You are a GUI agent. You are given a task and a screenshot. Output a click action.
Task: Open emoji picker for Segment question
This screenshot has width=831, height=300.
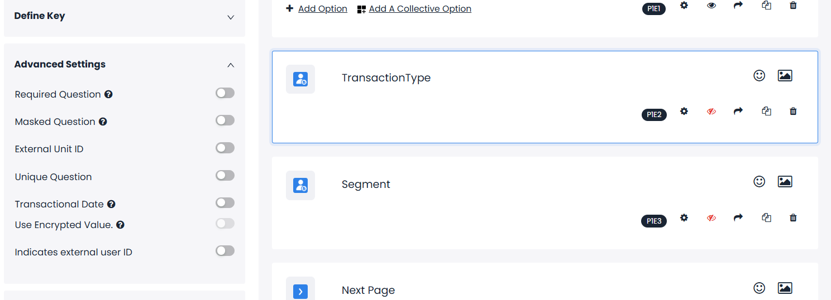[x=759, y=181]
